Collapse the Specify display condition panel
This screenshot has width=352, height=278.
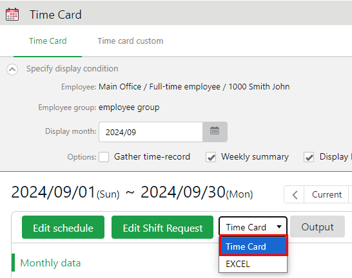(12, 69)
